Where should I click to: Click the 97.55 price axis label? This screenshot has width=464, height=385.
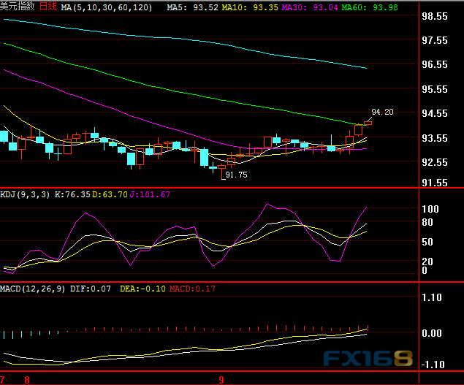click(x=435, y=40)
